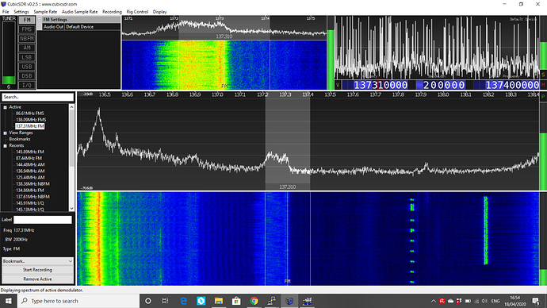Click the bookmark Search.. field
Viewport: 547px width, 308px height.
click(x=38, y=97)
